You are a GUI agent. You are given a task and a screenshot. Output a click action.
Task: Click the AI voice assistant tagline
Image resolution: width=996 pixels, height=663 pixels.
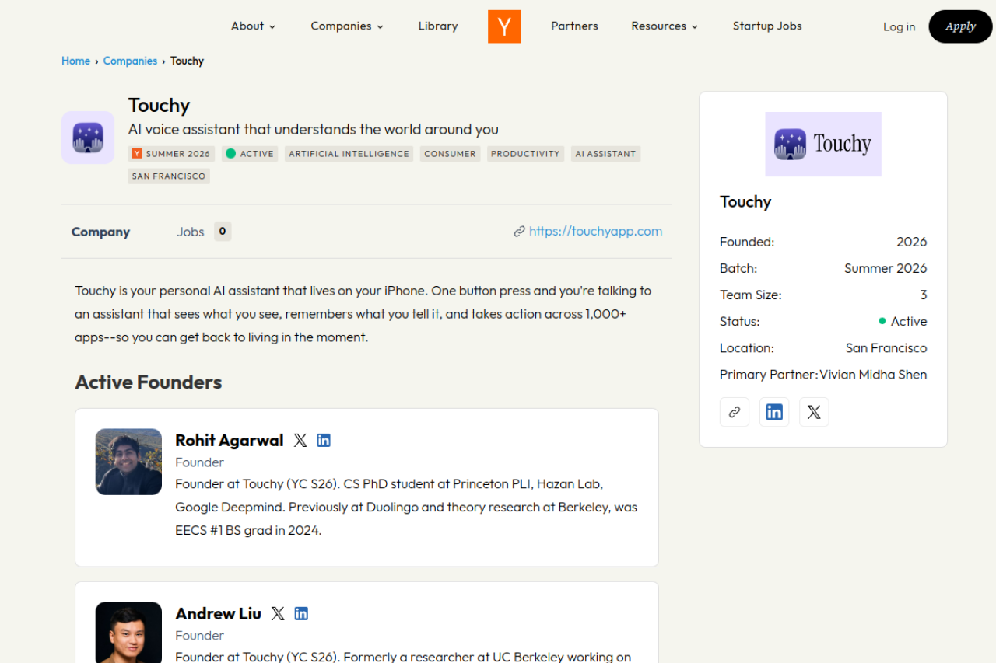point(314,130)
